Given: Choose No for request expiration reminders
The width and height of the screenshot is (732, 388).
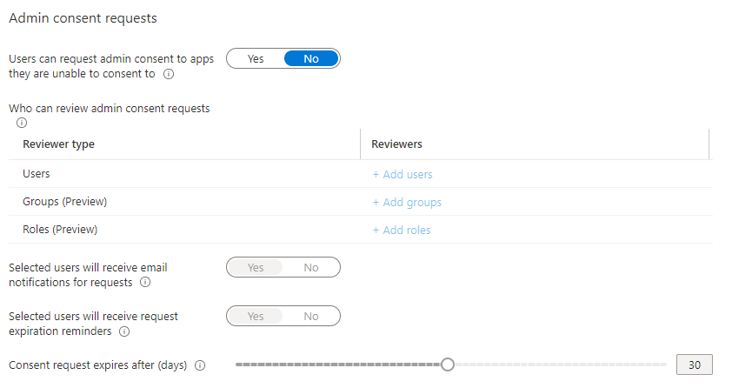Looking at the screenshot, I should 311,316.
